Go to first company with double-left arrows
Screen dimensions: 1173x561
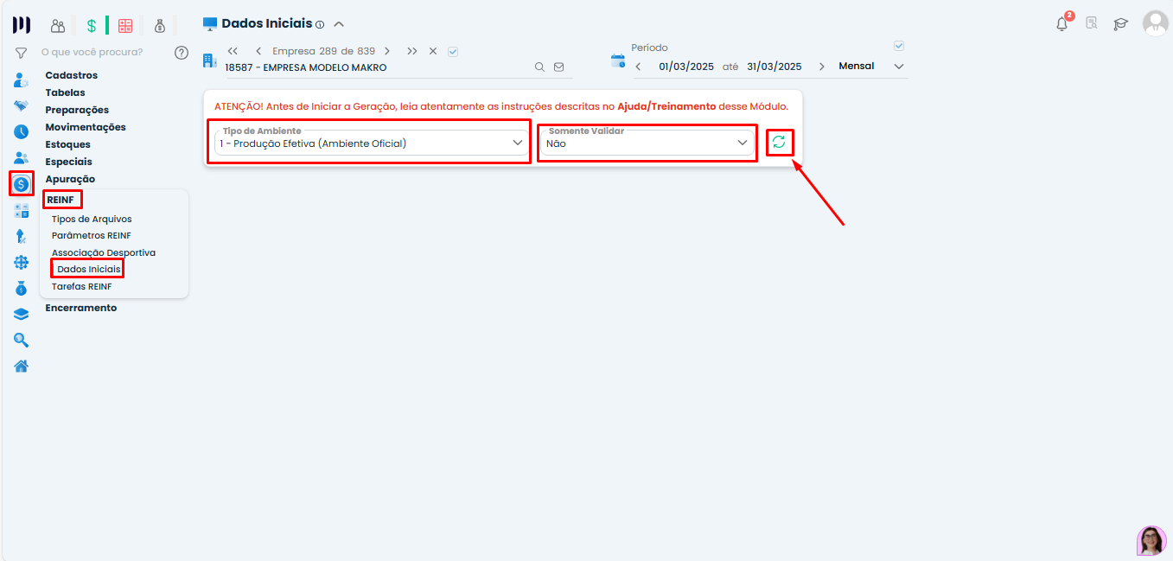[233, 51]
